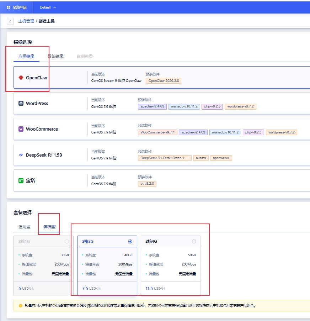Viewport: 310px width, 321px height.
Task: Click the 30GB system disk value
Action: [65, 255]
